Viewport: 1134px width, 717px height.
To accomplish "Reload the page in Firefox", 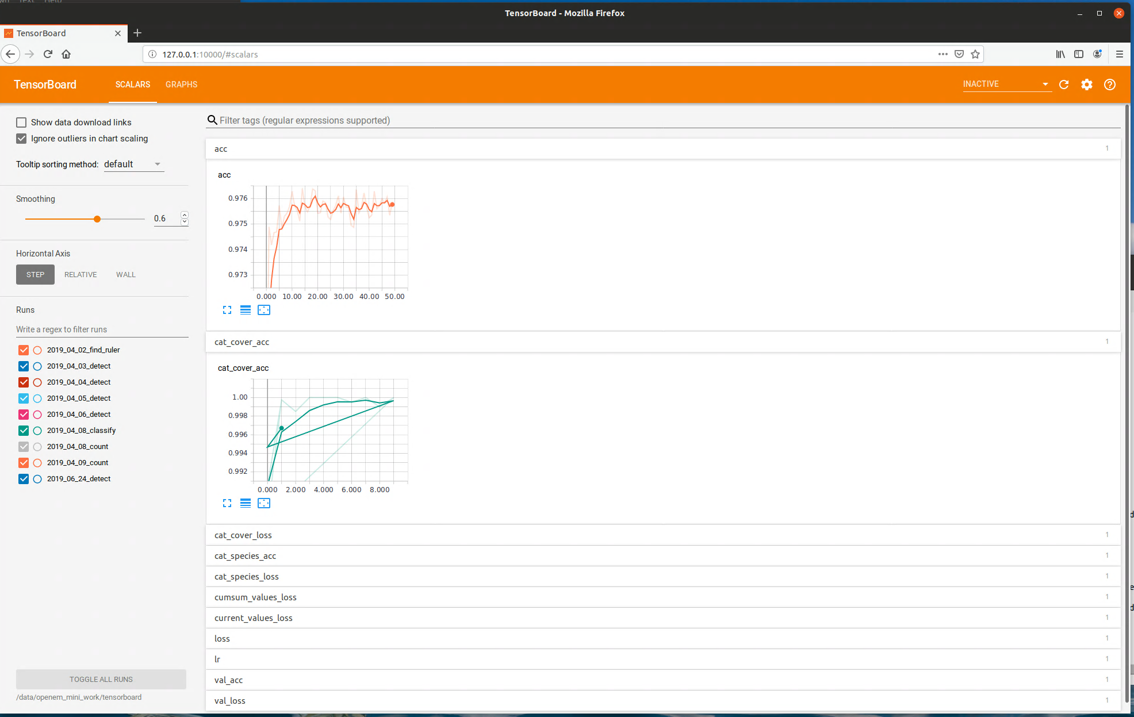I will tap(48, 54).
